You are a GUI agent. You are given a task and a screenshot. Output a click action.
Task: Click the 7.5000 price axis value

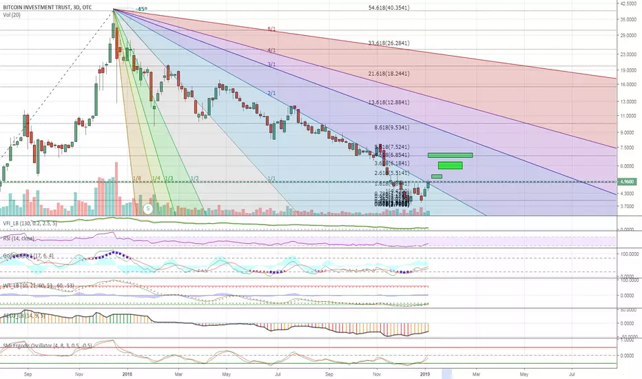pos(628,148)
